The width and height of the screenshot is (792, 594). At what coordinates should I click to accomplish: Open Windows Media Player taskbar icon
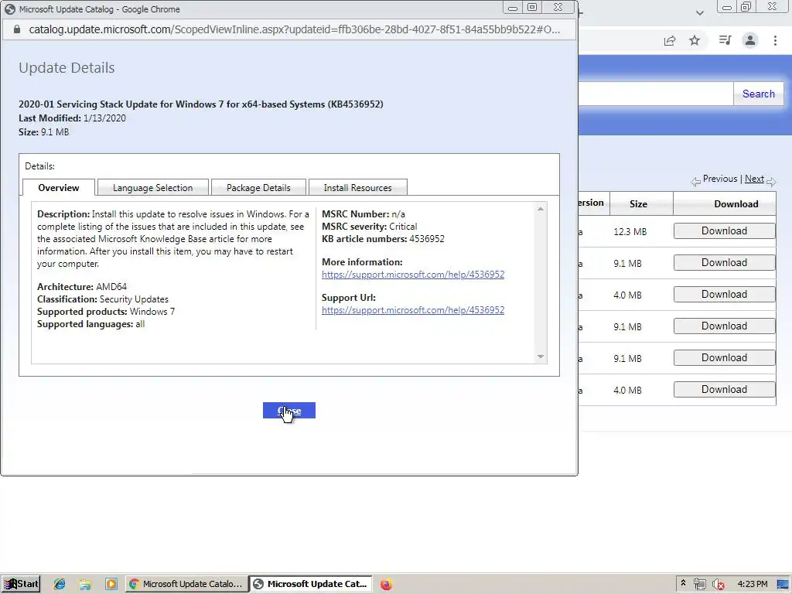[x=111, y=584]
